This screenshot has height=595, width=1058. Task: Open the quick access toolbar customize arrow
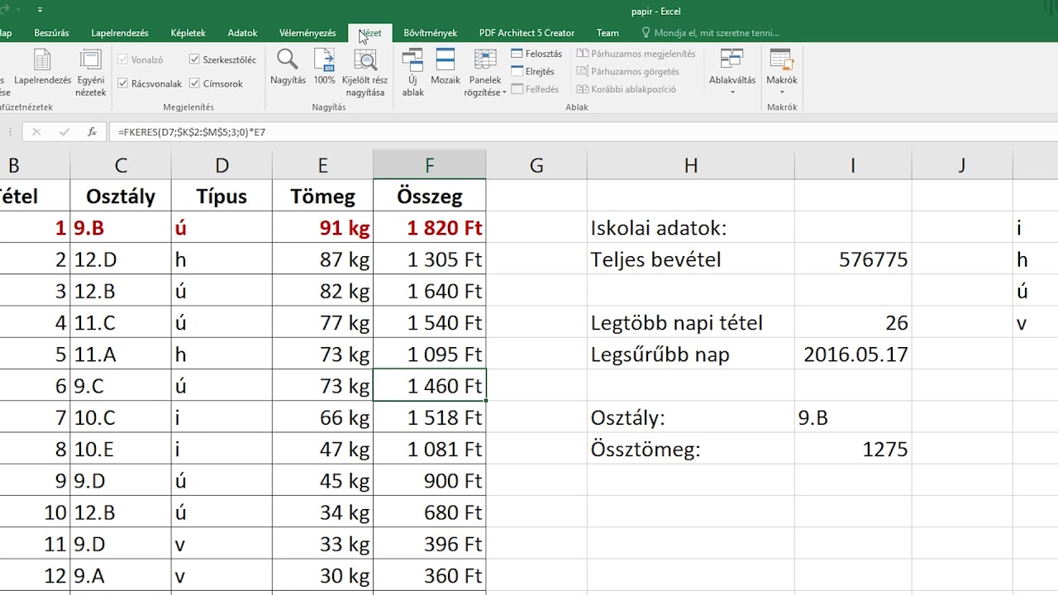coord(41,11)
